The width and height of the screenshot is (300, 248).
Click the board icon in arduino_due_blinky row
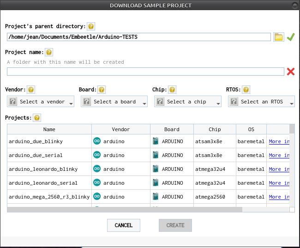click(x=156, y=141)
